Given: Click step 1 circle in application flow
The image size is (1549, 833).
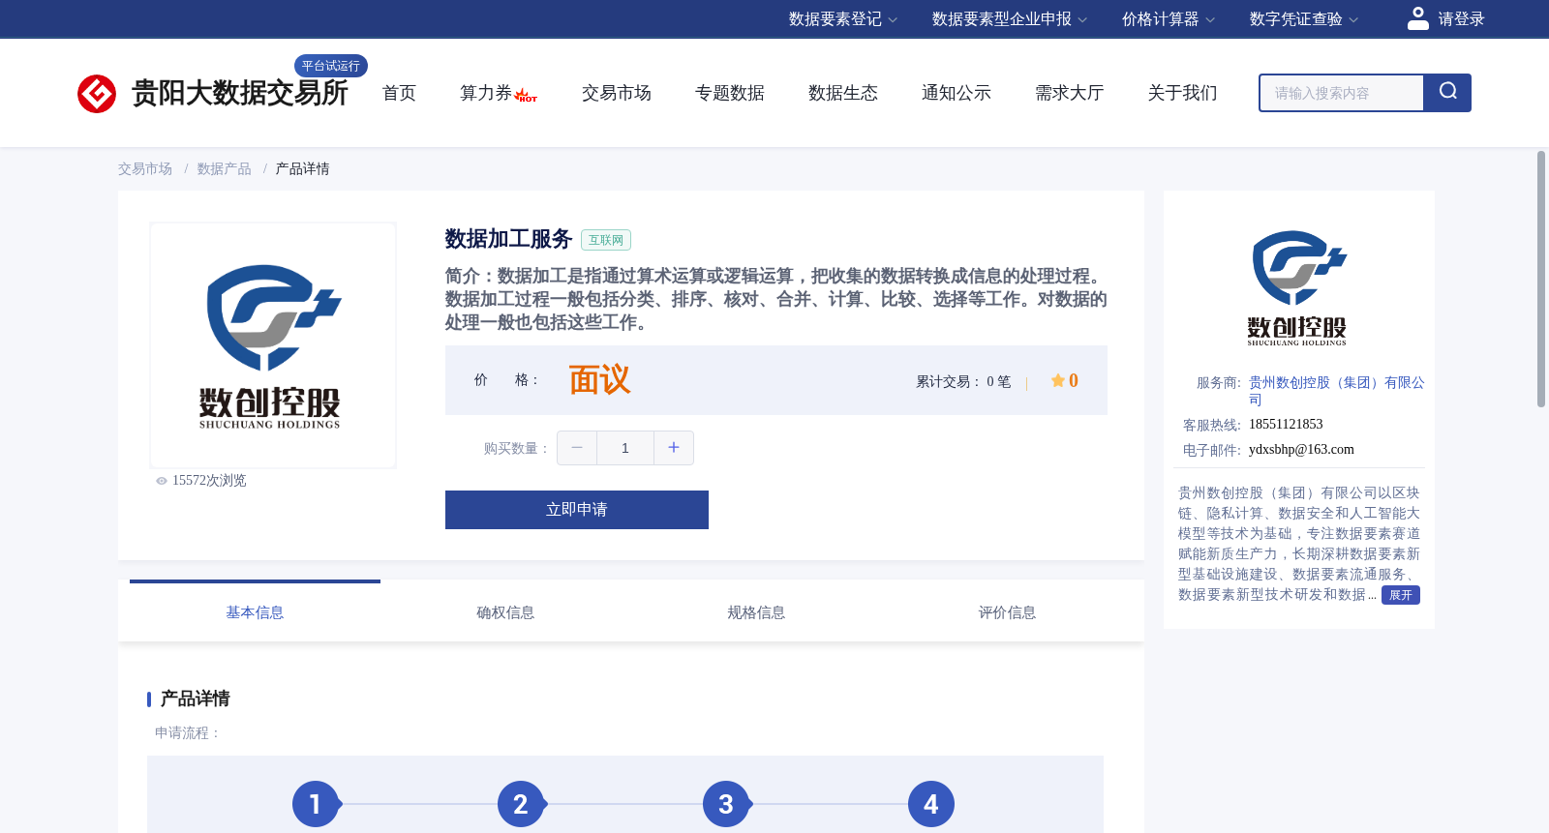Looking at the screenshot, I should click(316, 804).
